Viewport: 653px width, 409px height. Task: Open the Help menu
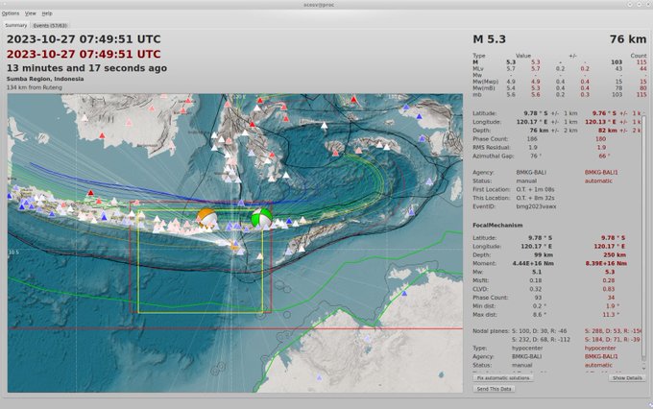tap(47, 13)
